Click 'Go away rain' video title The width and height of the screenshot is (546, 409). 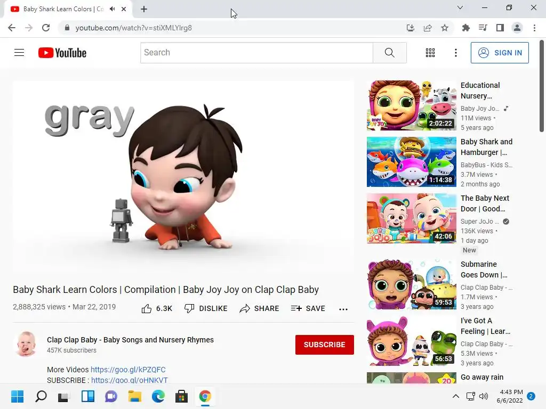(482, 377)
